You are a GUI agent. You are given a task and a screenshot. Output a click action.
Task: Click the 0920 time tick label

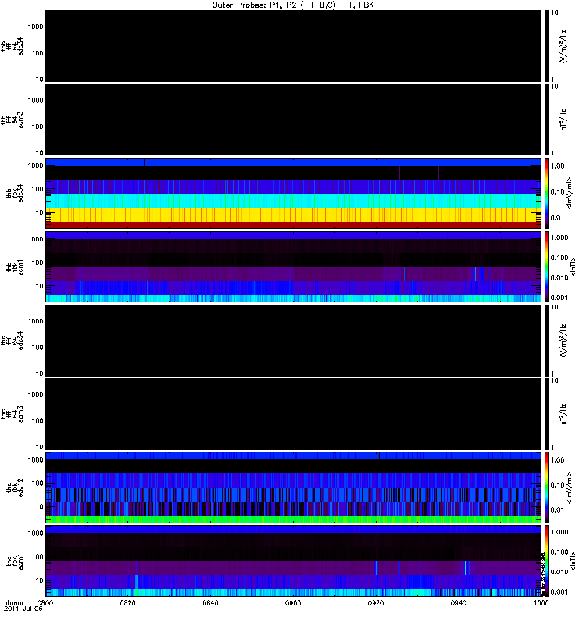376,604
